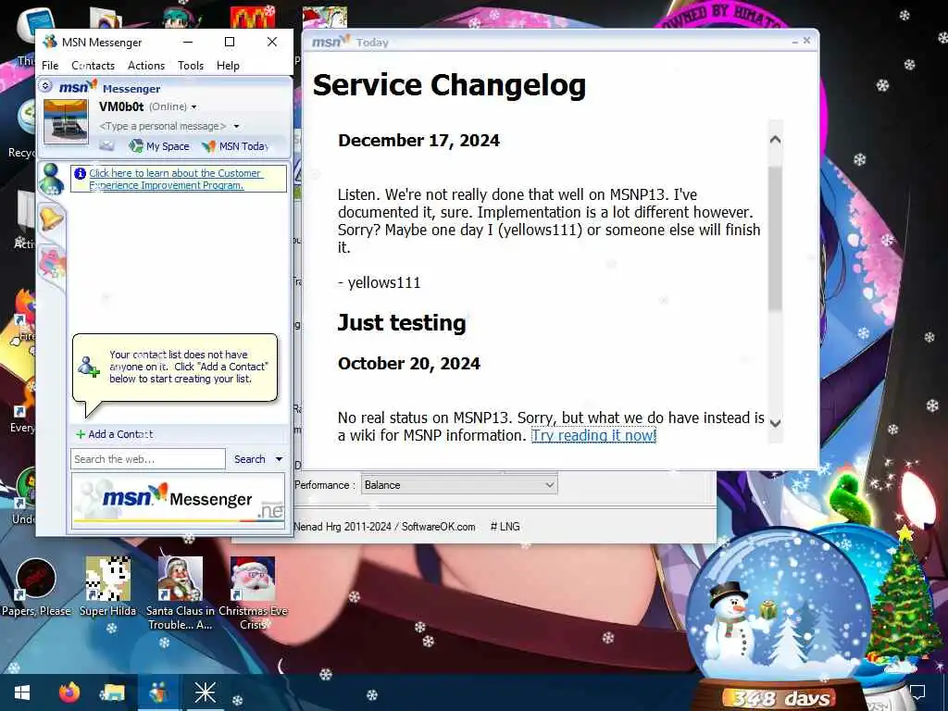The width and height of the screenshot is (948, 711).
Task: Follow the Try reading it now link
Action: (x=593, y=435)
